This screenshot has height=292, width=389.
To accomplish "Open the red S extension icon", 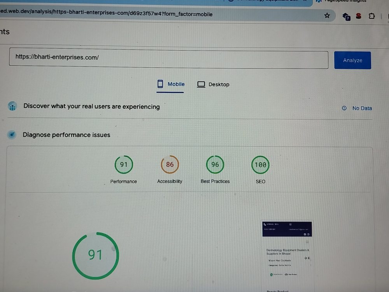I will click(358, 16).
